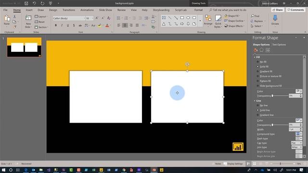Toggle Bold formatting
The image size is (308, 173).
[x=56, y=25]
